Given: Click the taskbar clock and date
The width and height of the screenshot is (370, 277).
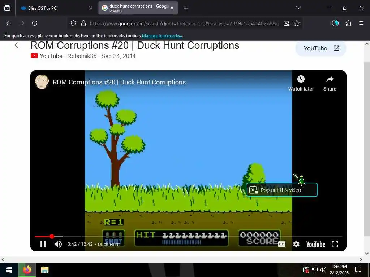Looking at the screenshot, I should pyautogui.click(x=339, y=270).
